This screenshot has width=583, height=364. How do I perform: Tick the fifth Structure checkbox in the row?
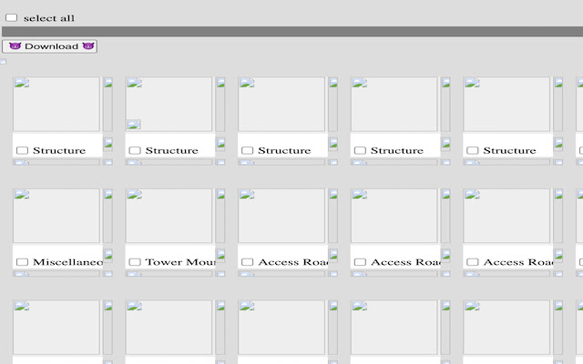click(473, 150)
